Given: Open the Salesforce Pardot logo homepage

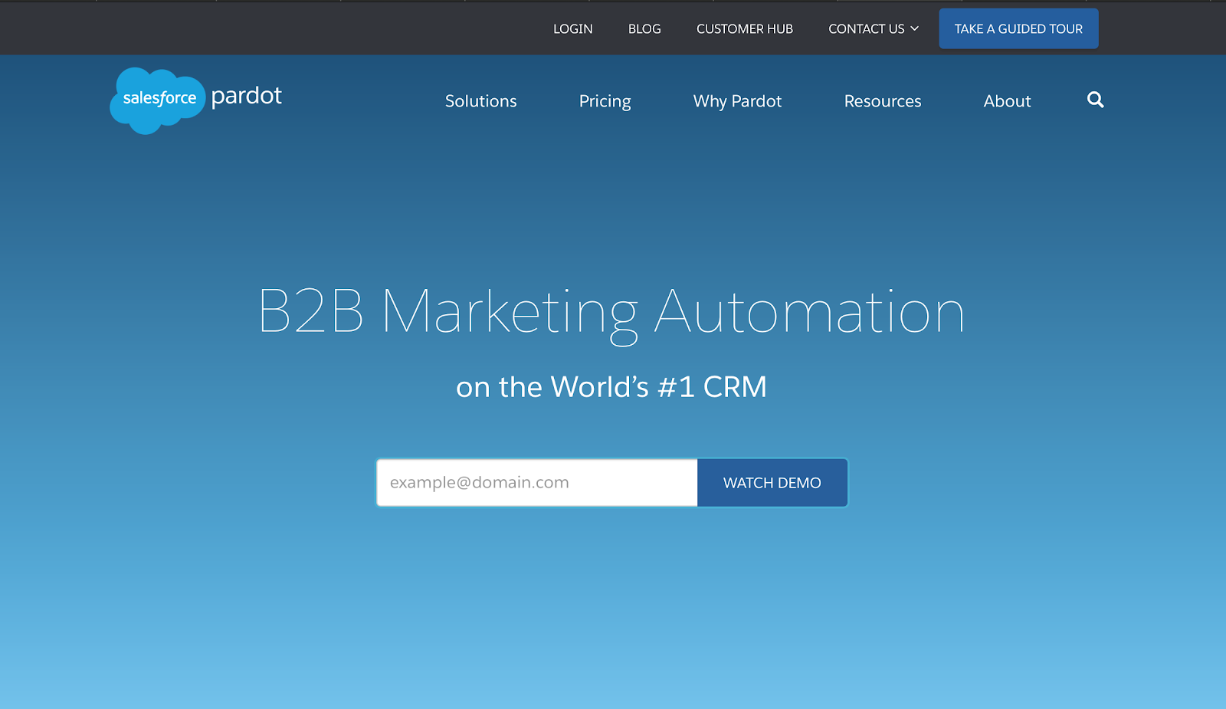Looking at the screenshot, I should tap(196, 100).
